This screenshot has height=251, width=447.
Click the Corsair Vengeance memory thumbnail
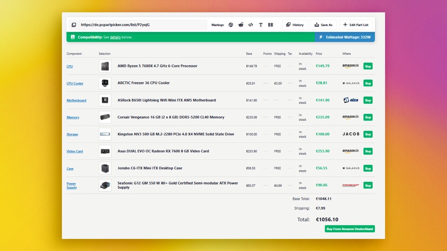[105, 117]
